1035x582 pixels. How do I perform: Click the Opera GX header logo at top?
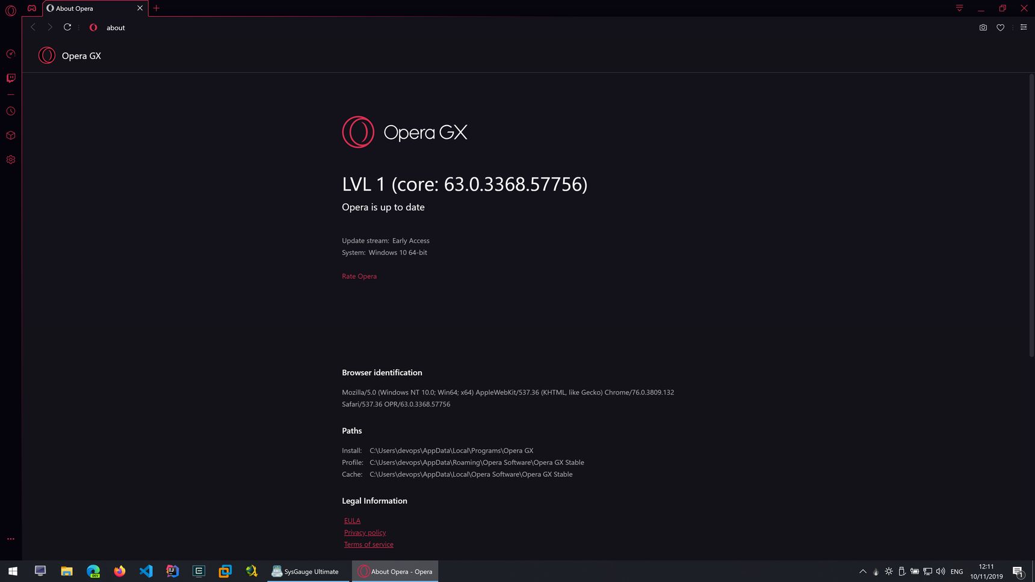tap(70, 55)
